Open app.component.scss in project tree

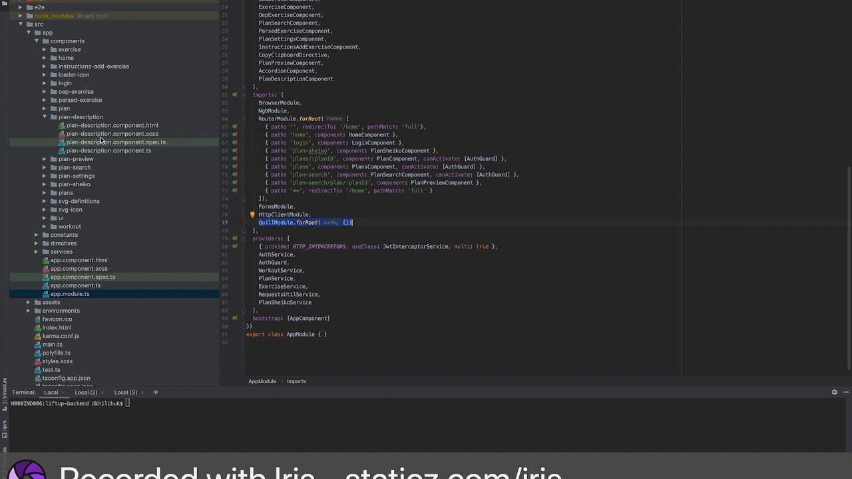tap(79, 269)
